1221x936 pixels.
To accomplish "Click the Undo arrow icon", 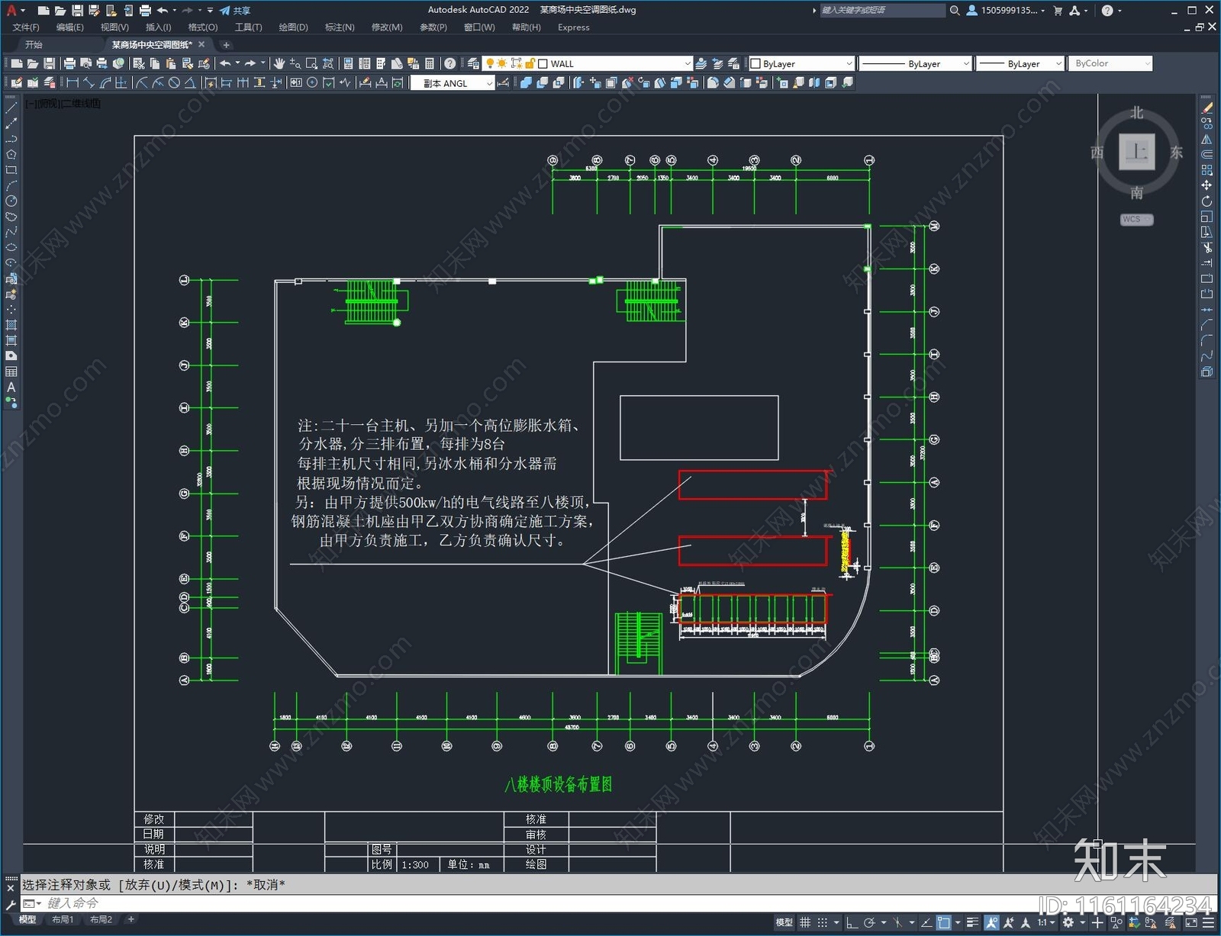I will pyautogui.click(x=226, y=63).
